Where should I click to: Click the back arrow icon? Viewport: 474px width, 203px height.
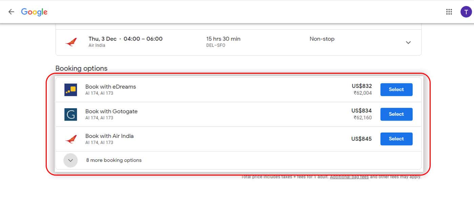point(11,12)
